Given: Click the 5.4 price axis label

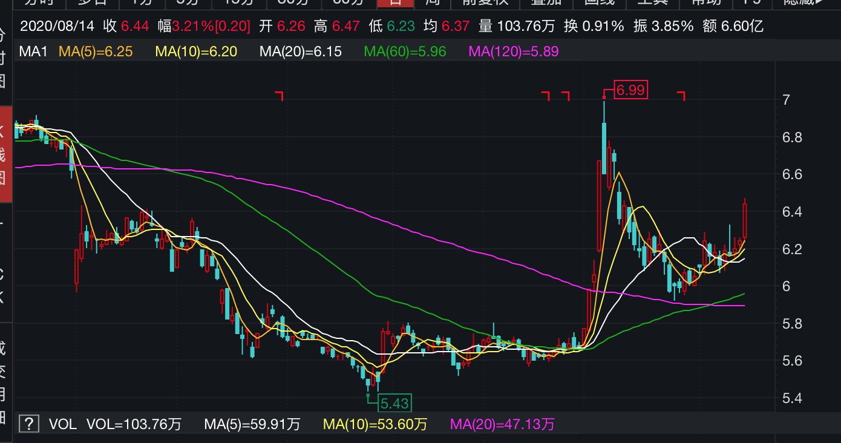Looking at the screenshot, I should [x=791, y=398].
